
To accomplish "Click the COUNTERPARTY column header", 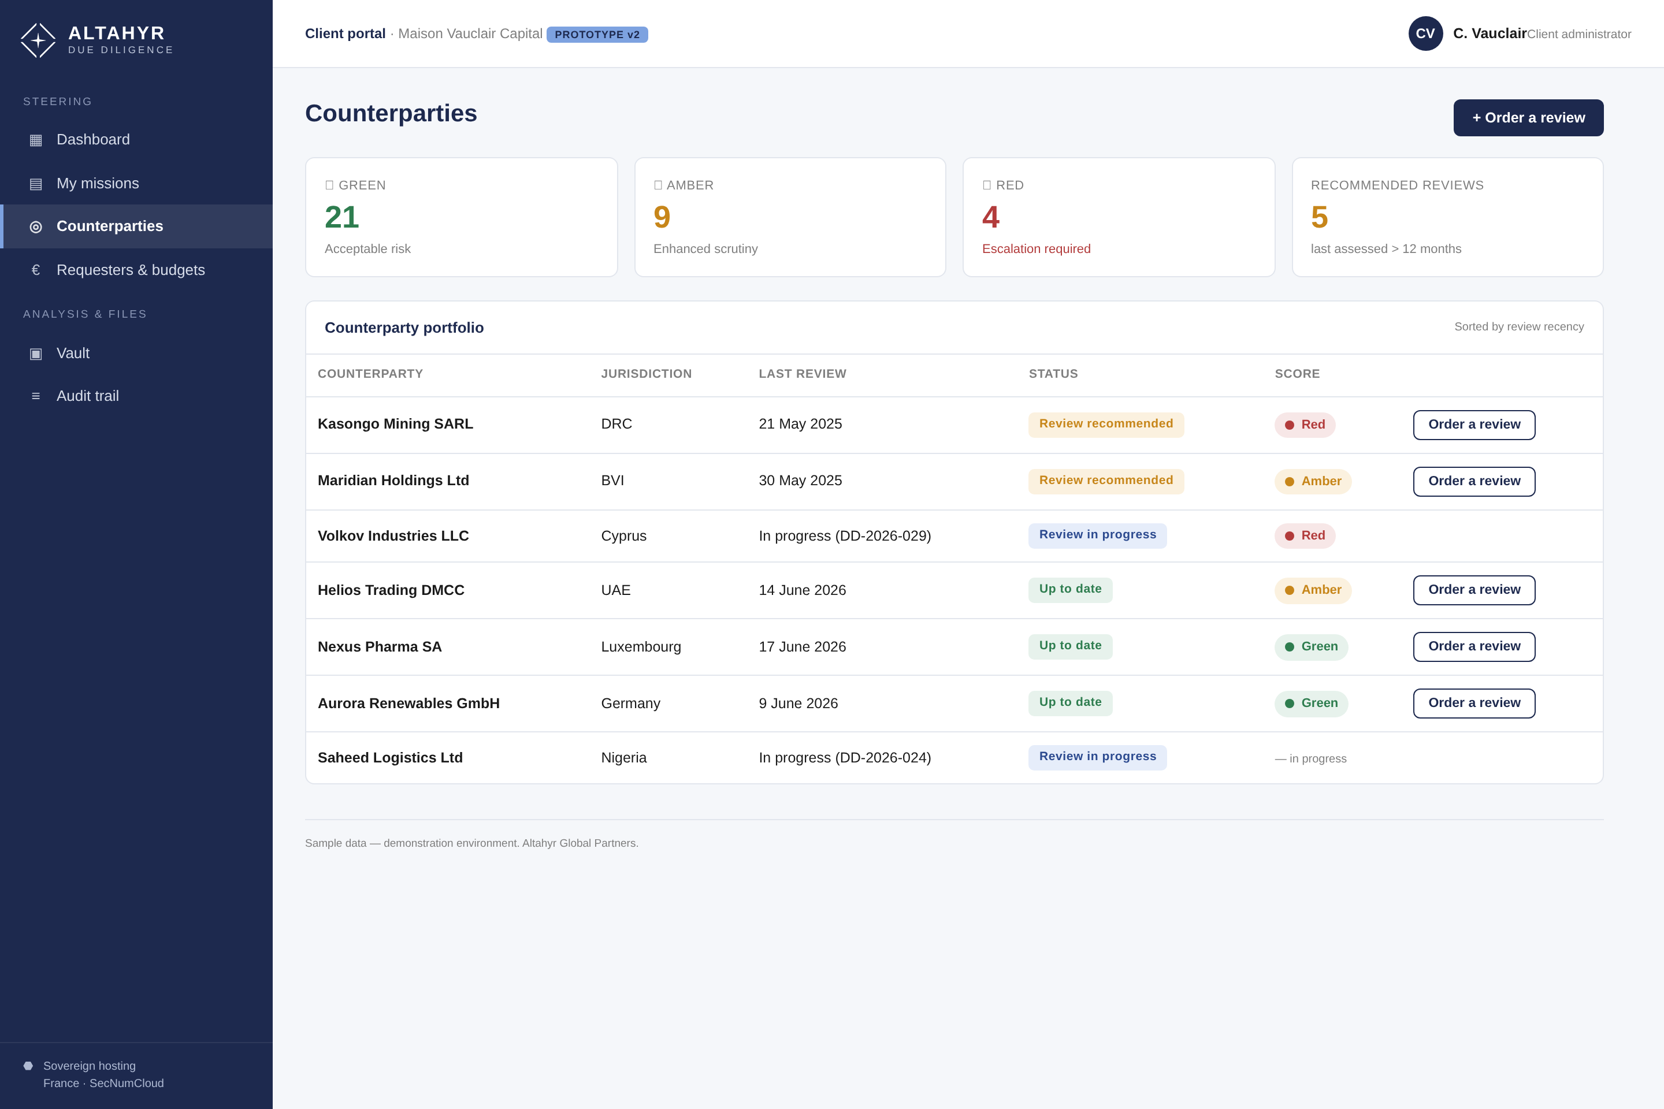I will 370,374.
